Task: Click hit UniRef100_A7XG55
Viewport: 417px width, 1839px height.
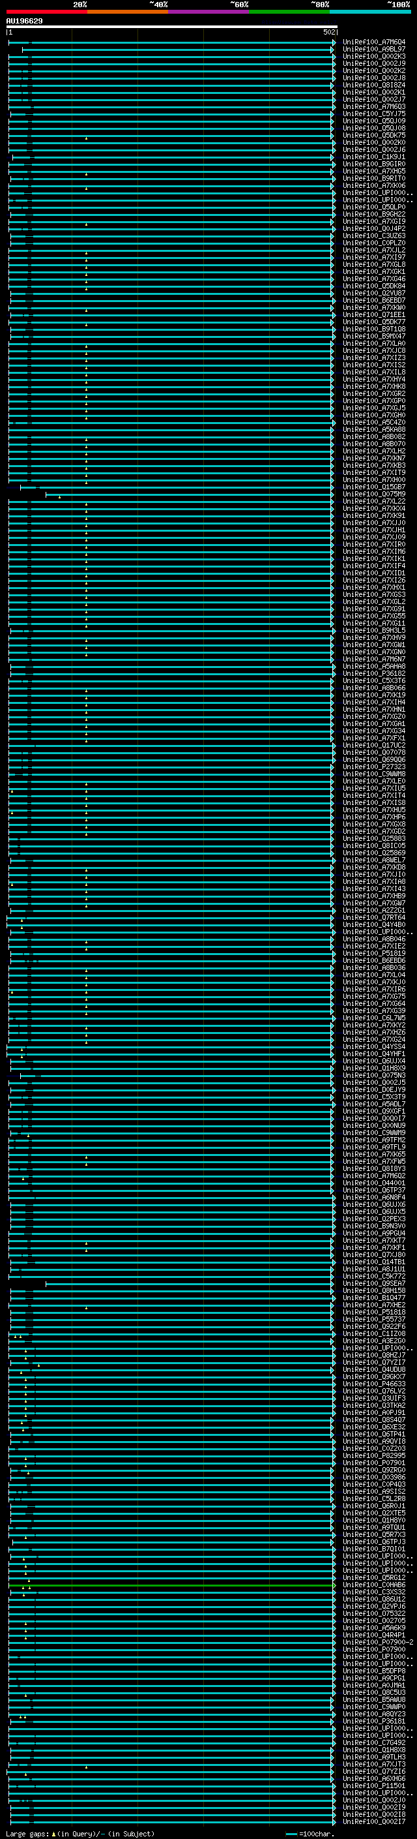Action: pos(373,616)
